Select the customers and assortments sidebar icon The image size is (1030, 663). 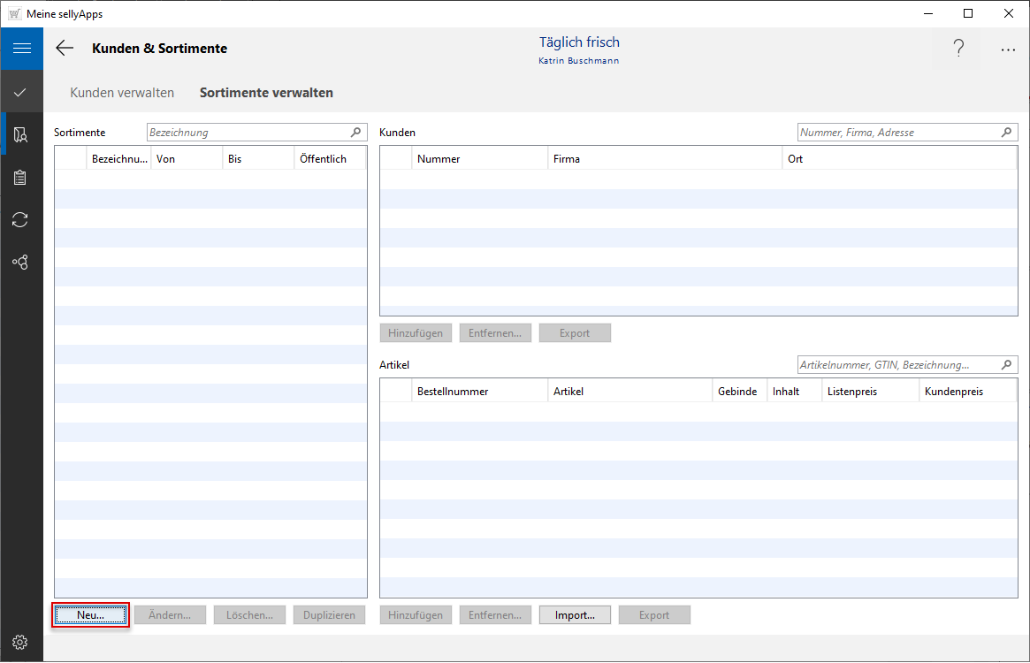[x=21, y=134]
